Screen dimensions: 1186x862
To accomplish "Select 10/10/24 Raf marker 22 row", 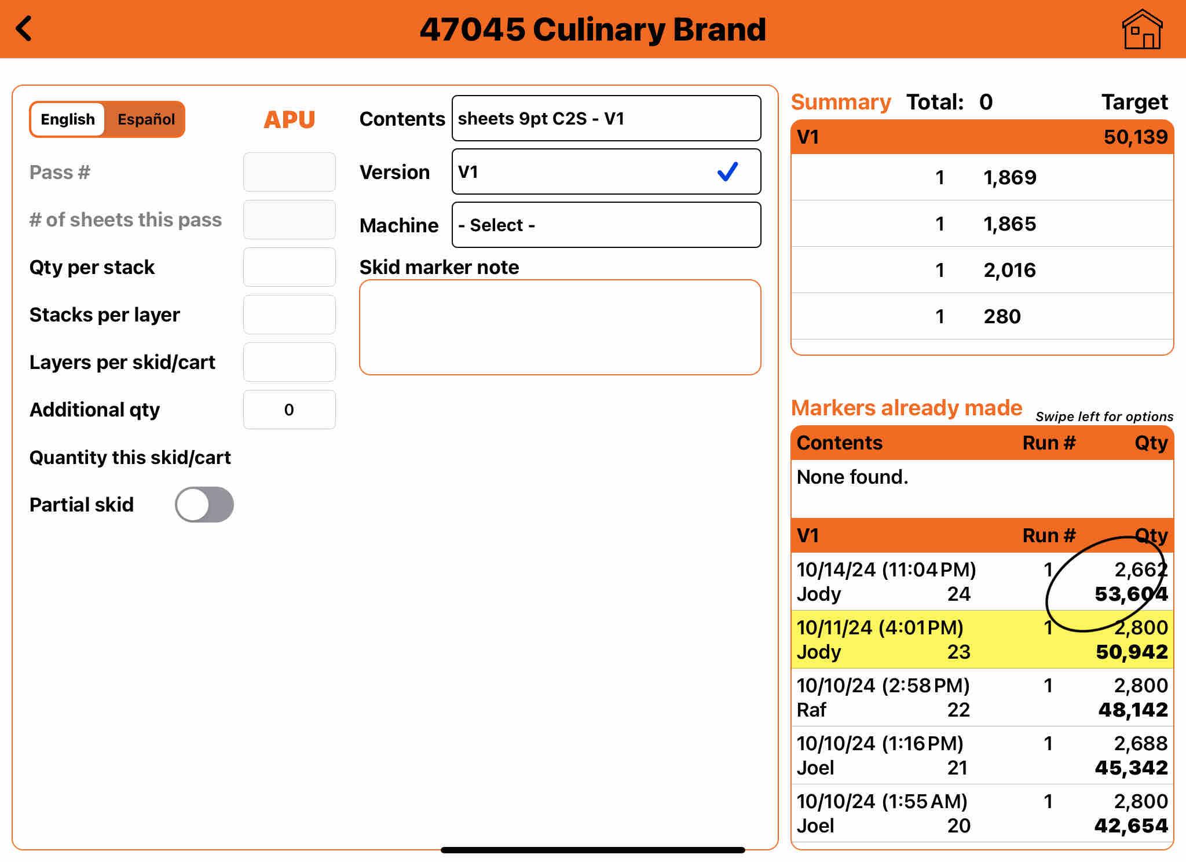I will tap(982, 697).
